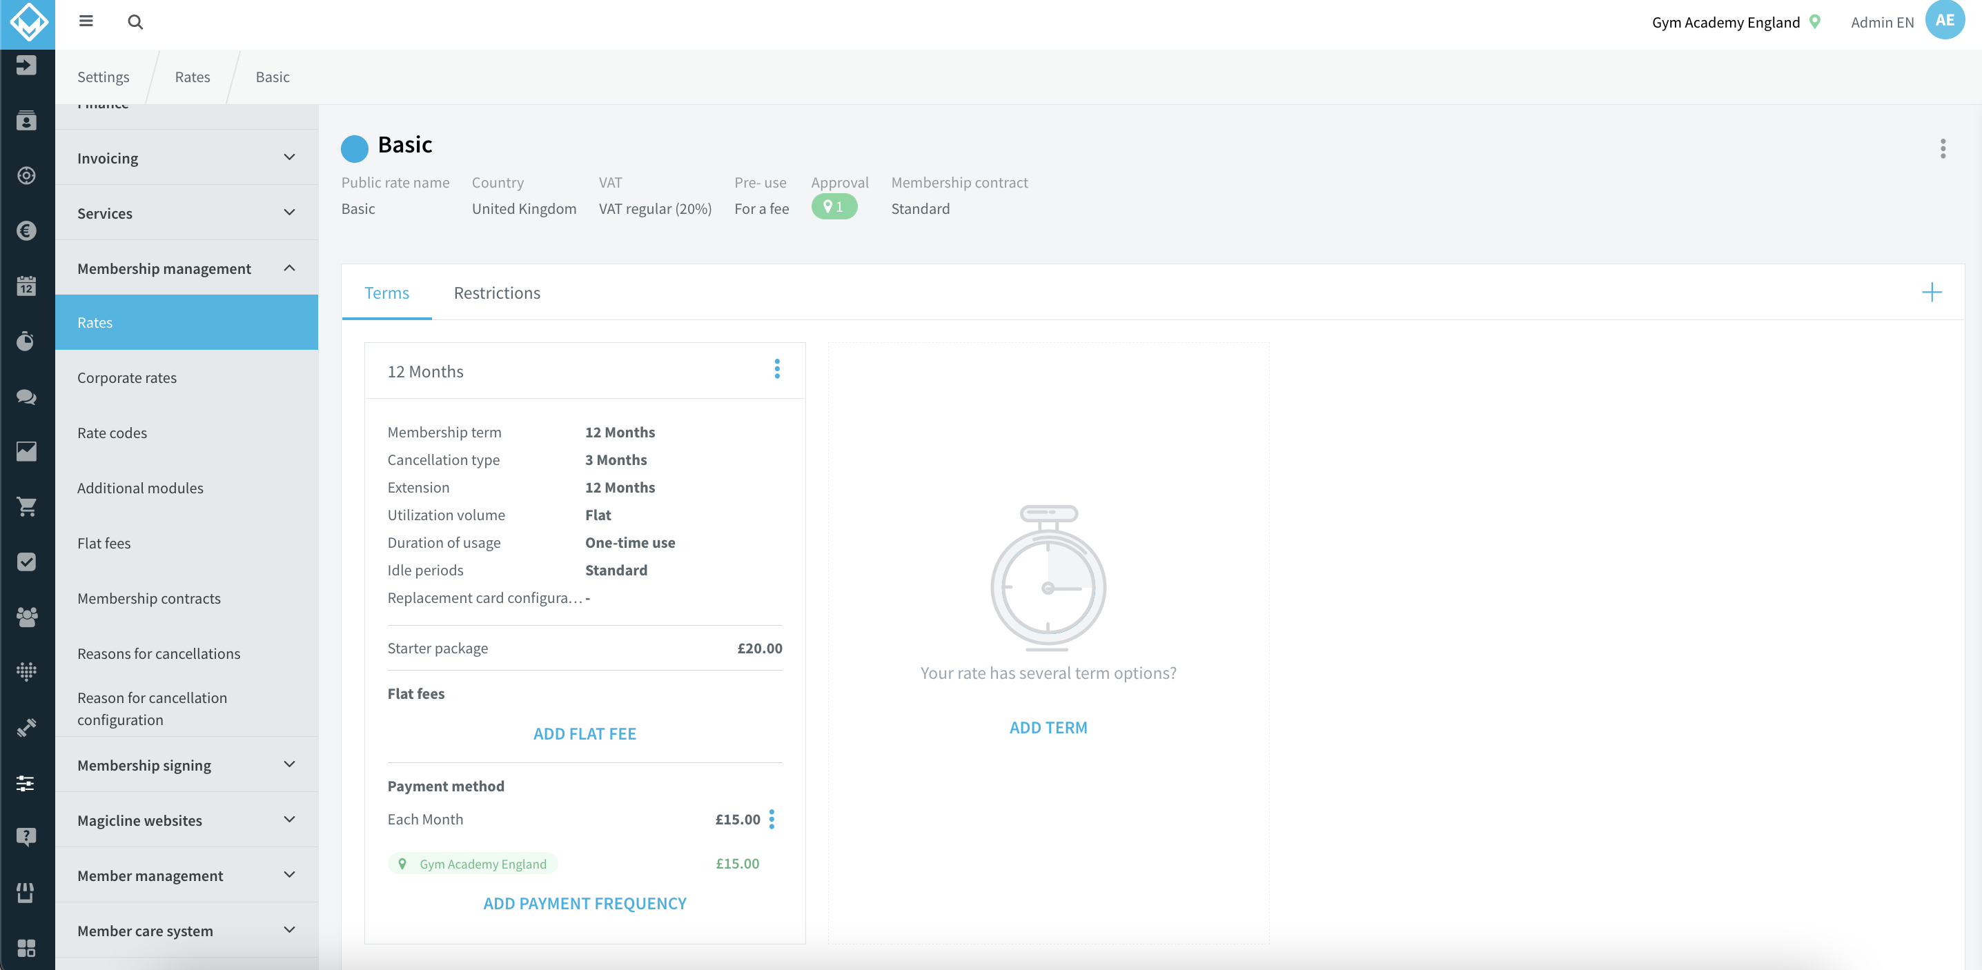Click the ADD FLAT FEE link
The width and height of the screenshot is (1982, 970).
[x=585, y=734]
